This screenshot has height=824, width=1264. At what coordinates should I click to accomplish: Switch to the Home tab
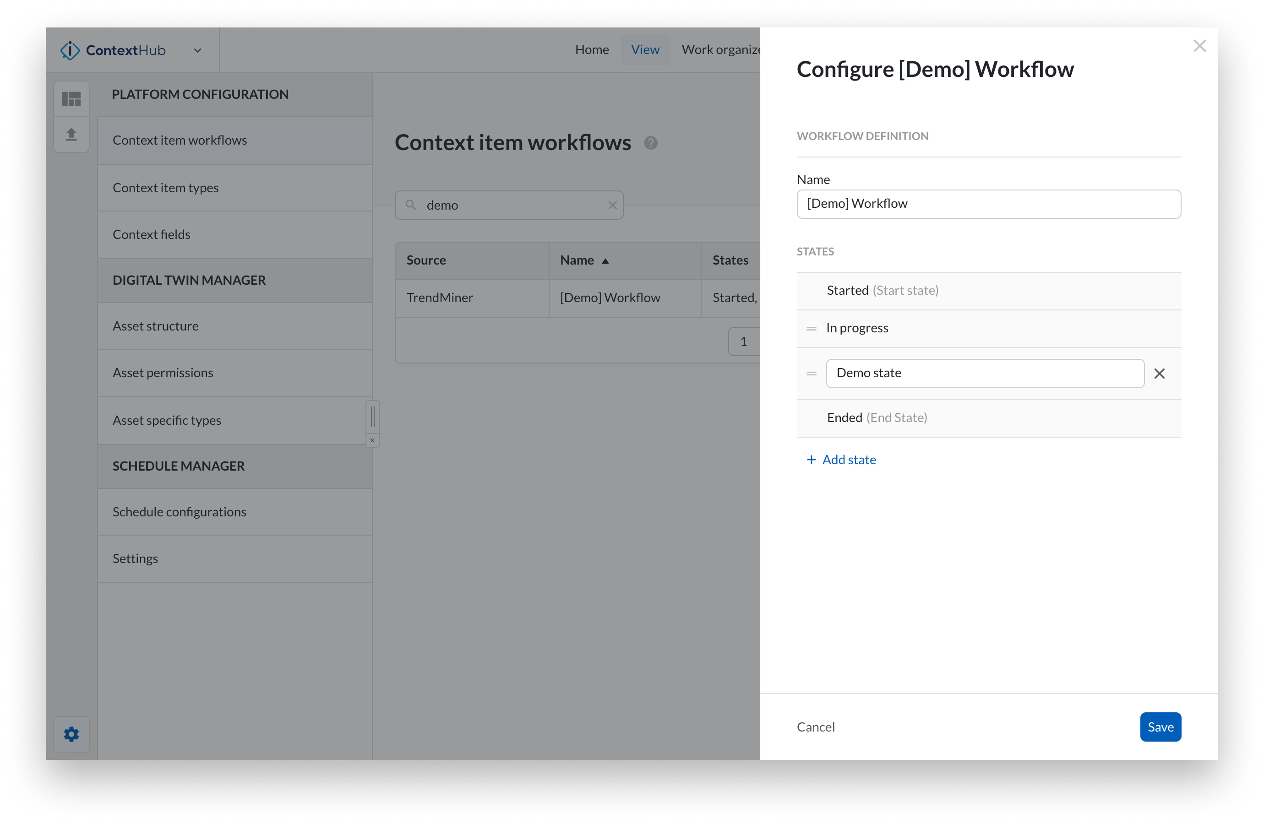[592, 49]
